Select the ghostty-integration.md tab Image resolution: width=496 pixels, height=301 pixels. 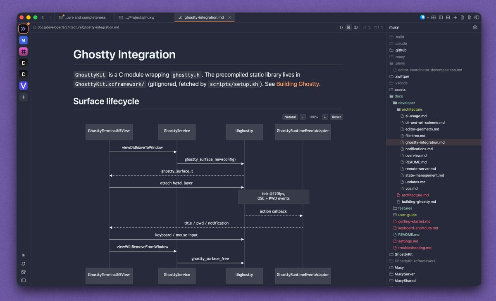pyautogui.click(x=204, y=17)
